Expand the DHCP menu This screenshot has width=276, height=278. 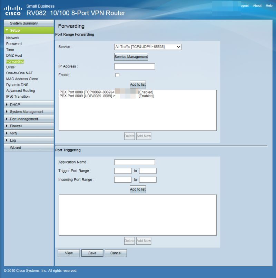click(29, 105)
